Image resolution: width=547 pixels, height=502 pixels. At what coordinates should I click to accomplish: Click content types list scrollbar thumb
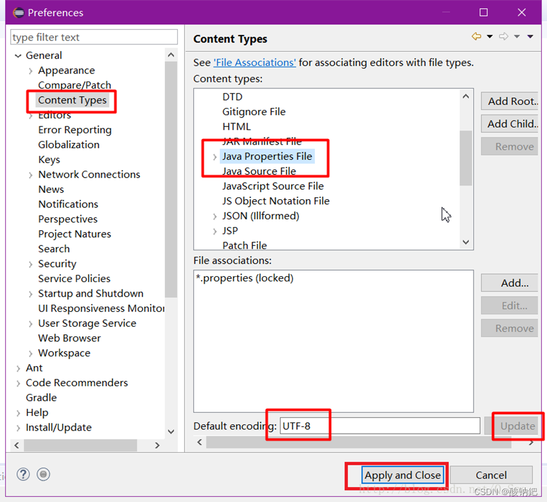465,158
